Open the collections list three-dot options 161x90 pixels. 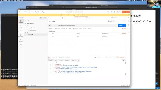coord(46,21)
